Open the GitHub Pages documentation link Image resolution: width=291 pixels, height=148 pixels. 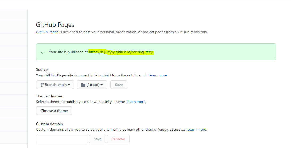[x=47, y=32]
